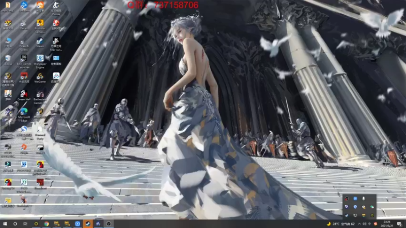This screenshot has width=406, height=228.
Task: Click microphone icon in tray overflow popup
Action: click(363, 199)
